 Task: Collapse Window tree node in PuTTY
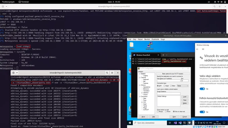click(x=140, y=85)
